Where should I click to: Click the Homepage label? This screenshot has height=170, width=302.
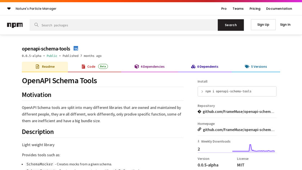206,124
